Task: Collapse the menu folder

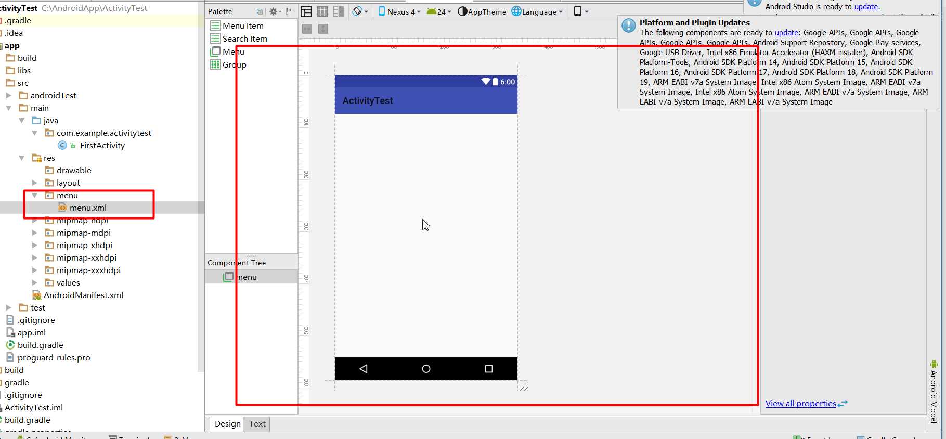Action: click(x=35, y=195)
